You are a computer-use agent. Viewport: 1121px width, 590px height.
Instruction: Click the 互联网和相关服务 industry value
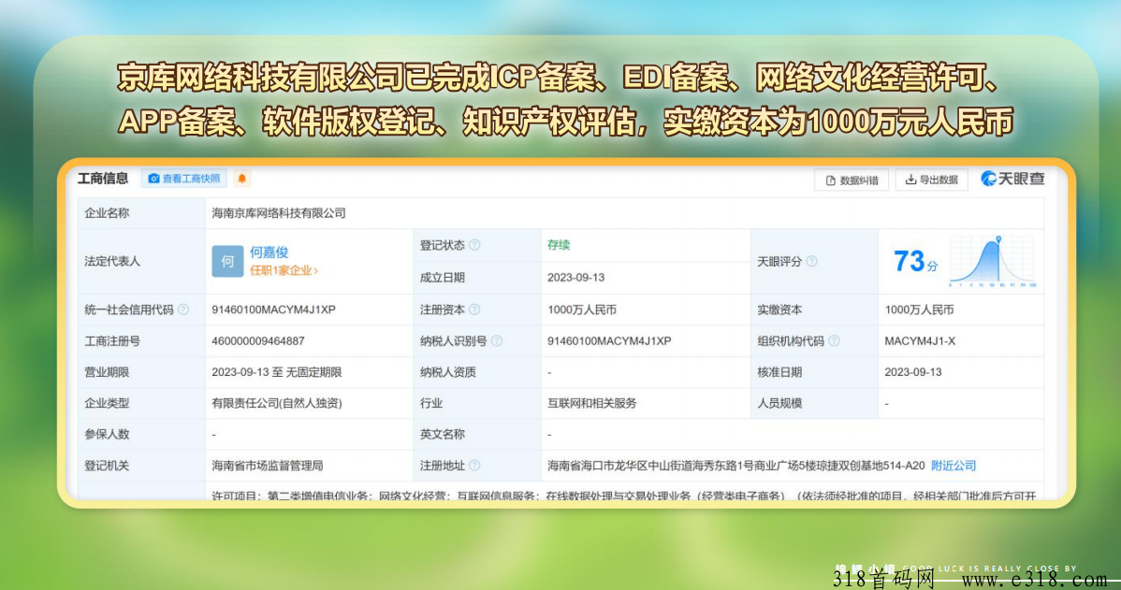pyautogui.click(x=592, y=403)
